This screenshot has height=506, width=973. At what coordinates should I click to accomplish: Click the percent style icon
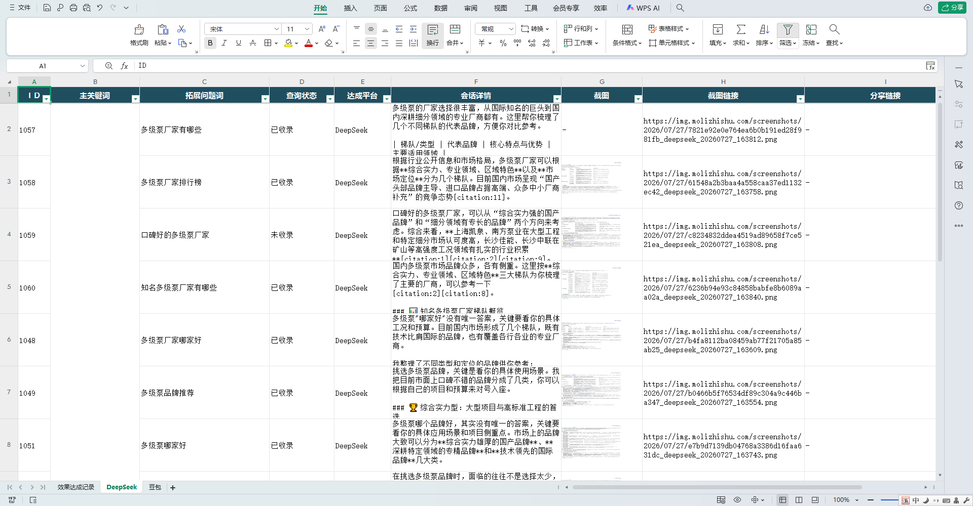point(503,43)
